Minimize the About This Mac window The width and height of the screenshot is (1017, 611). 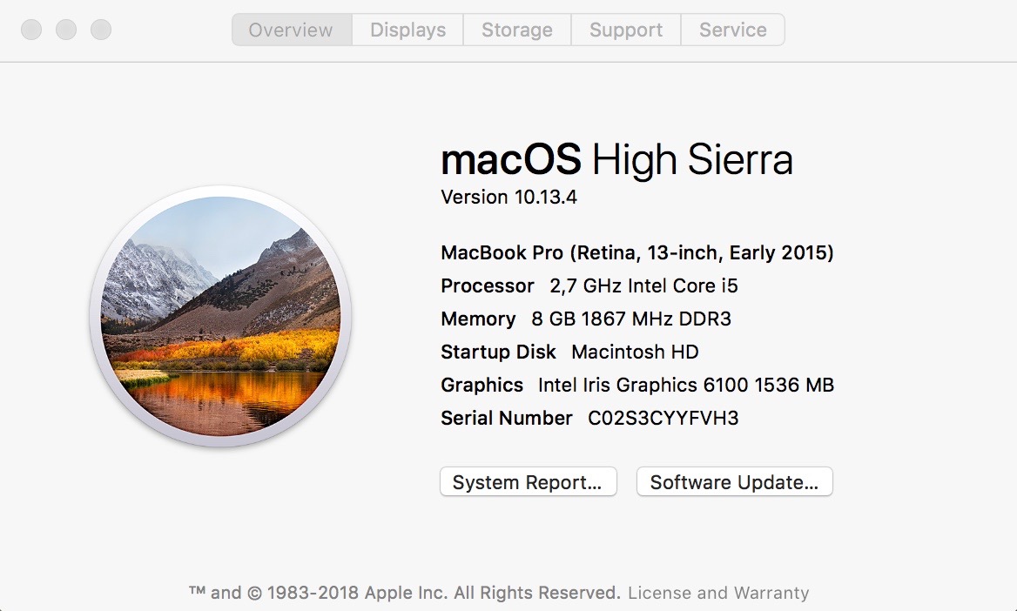[66, 30]
